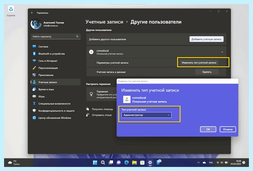Open Центр обновления Windows section
Screen dimensions: 253x171
tap(55, 118)
